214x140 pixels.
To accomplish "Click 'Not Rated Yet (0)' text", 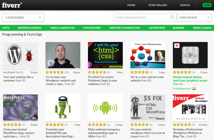I will pyautogui.click(x=13, y=72).
